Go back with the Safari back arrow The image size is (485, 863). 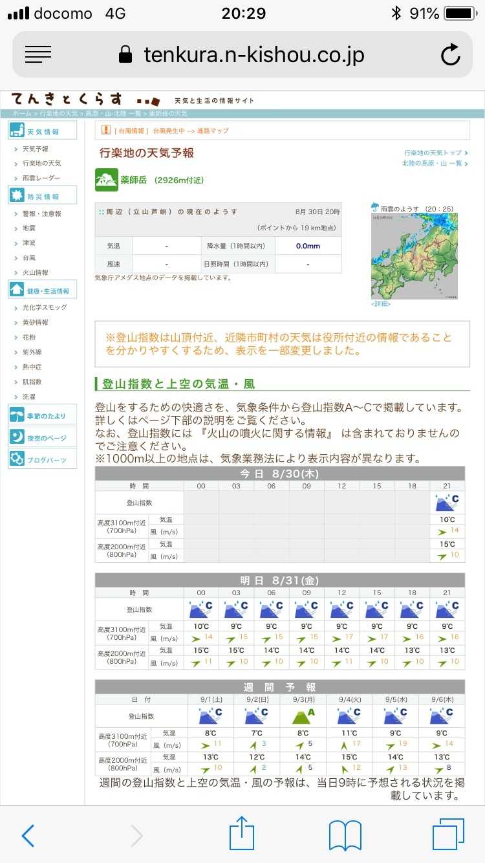28,835
